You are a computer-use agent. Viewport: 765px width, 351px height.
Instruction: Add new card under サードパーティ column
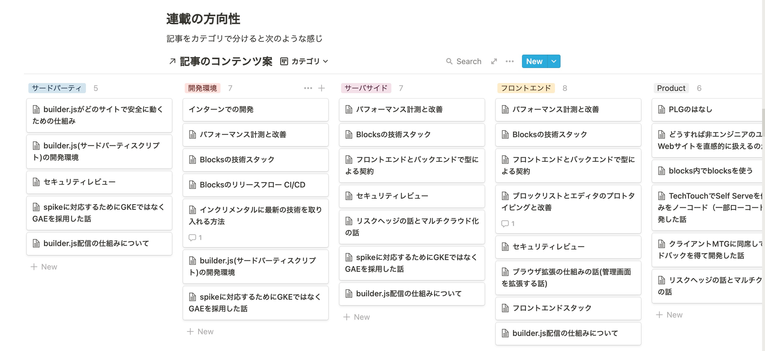tap(44, 267)
